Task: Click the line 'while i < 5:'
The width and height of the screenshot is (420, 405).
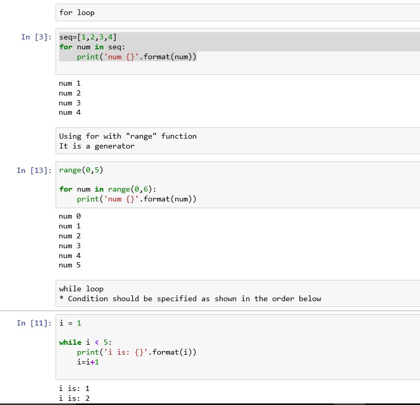Action: [x=86, y=342]
